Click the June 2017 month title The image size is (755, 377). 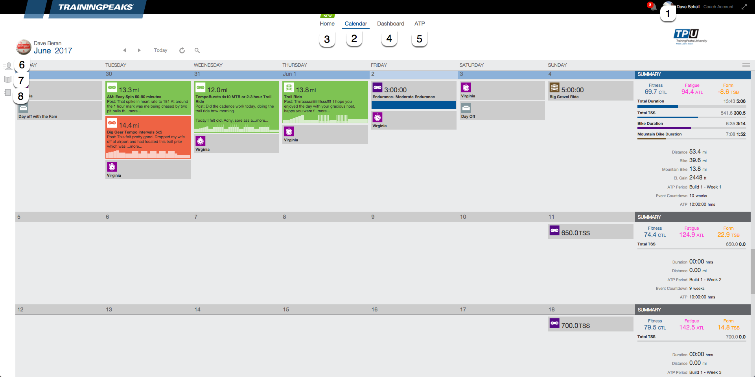(53, 51)
